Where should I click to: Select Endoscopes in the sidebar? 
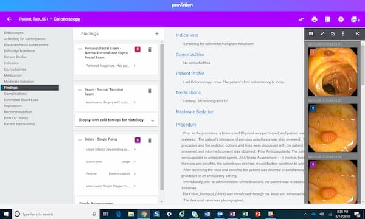pyautogui.click(x=14, y=33)
